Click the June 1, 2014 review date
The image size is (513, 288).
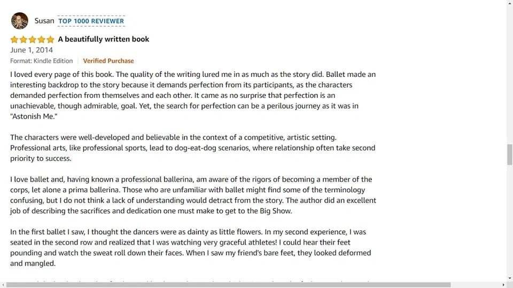[32, 50]
